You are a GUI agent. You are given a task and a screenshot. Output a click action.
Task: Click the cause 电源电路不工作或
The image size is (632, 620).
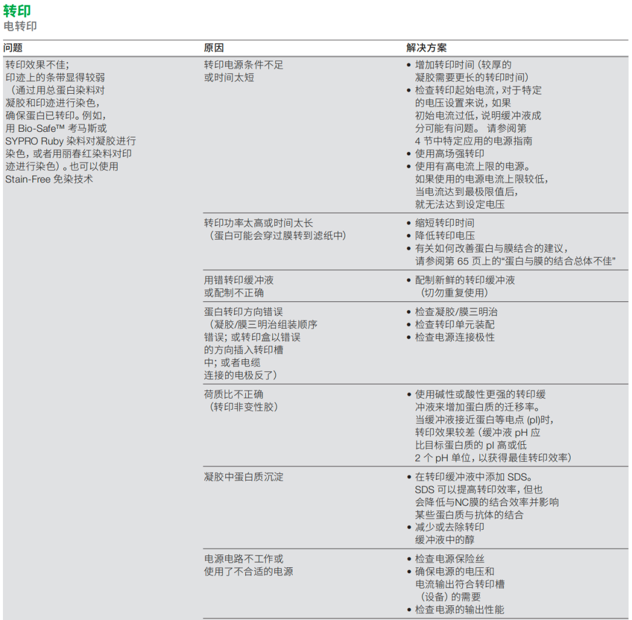(243, 559)
